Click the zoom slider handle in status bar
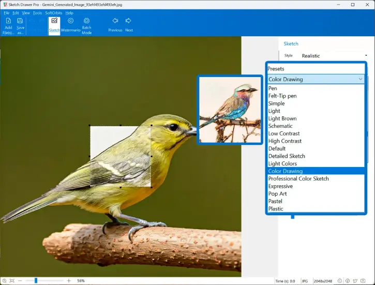Viewport: 375px width, 285px height. click(x=36, y=280)
